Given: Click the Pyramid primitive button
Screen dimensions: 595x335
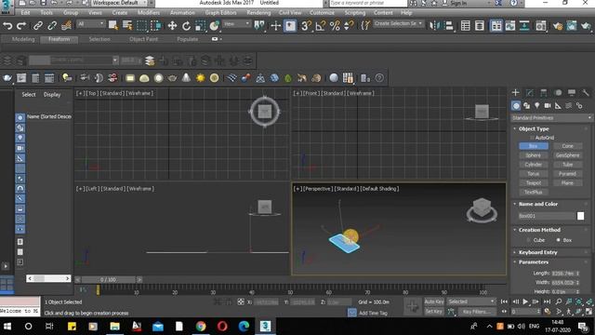Looking at the screenshot, I should click(567, 174).
